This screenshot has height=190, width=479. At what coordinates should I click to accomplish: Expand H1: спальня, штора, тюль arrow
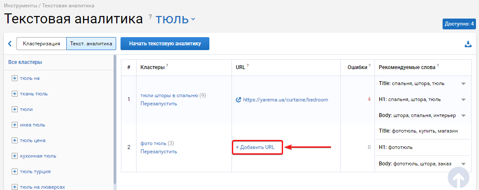[x=463, y=100]
